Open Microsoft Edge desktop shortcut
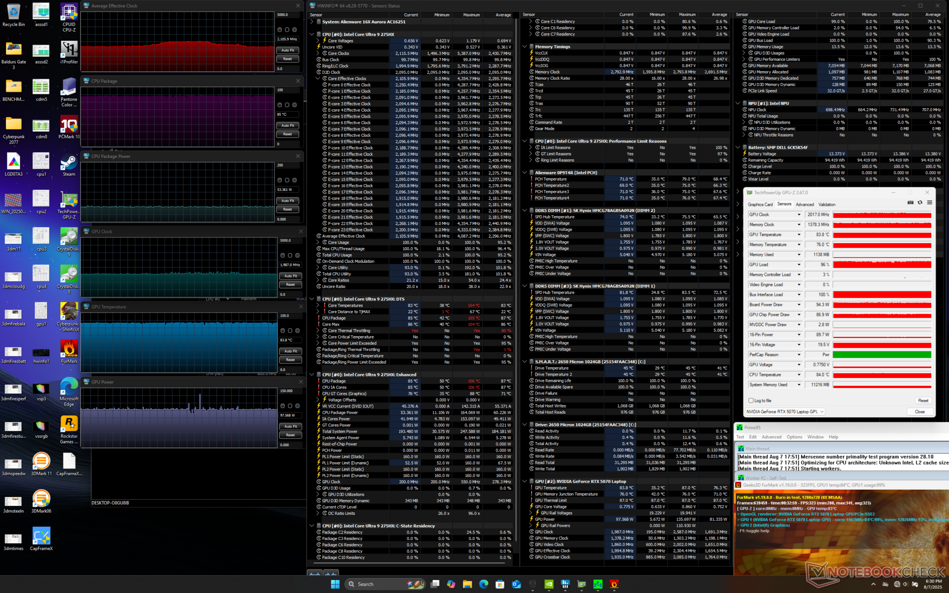The image size is (949, 593). click(x=69, y=392)
